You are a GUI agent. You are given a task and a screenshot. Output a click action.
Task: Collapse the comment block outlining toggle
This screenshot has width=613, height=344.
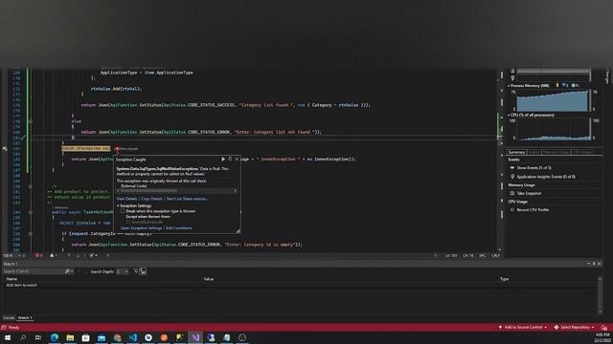(31, 186)
